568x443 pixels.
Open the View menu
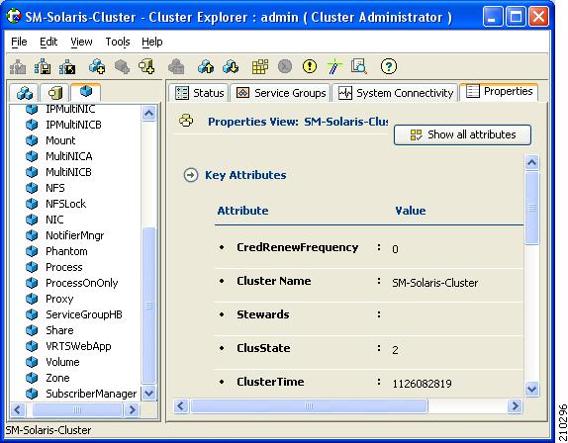point(81,42)
